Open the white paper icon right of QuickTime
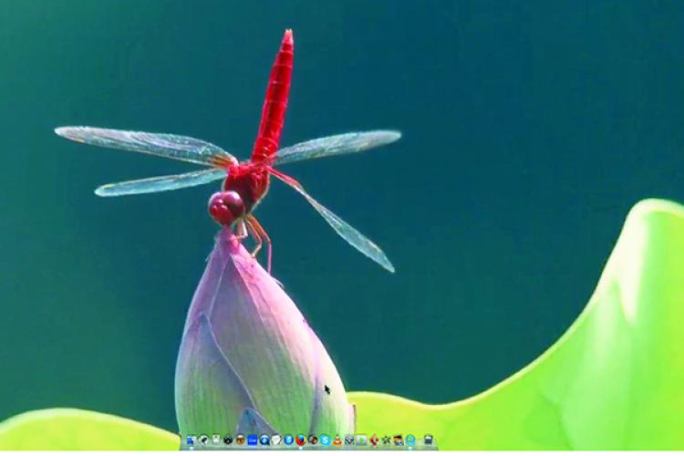 tap(276, 440)
